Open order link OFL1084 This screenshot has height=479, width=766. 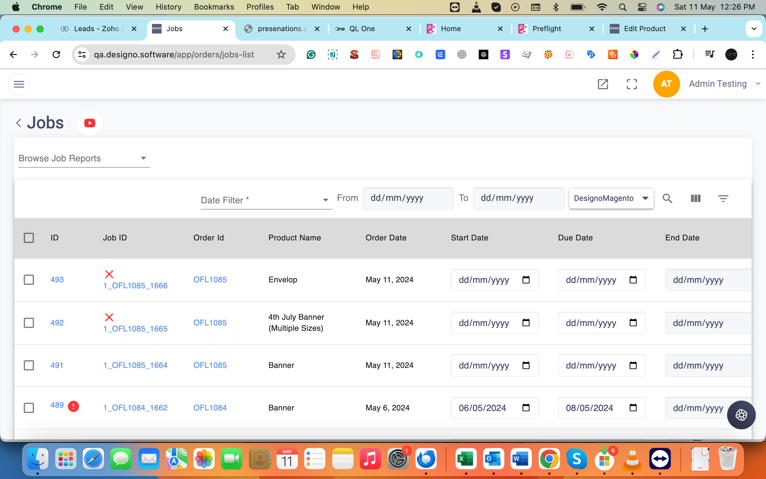point(210,408)
